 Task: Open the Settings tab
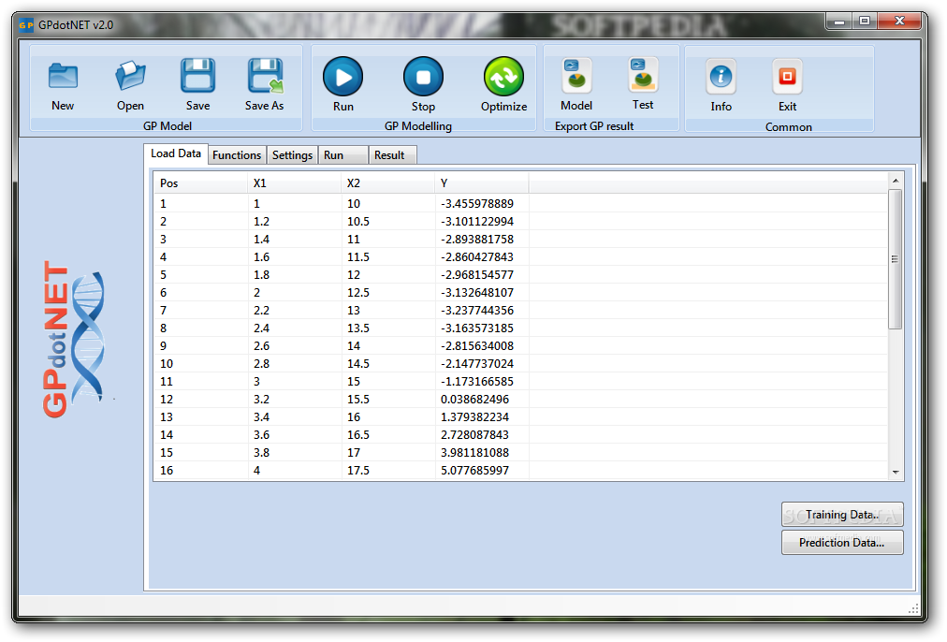pyautogui.click(x=292, y=155)
